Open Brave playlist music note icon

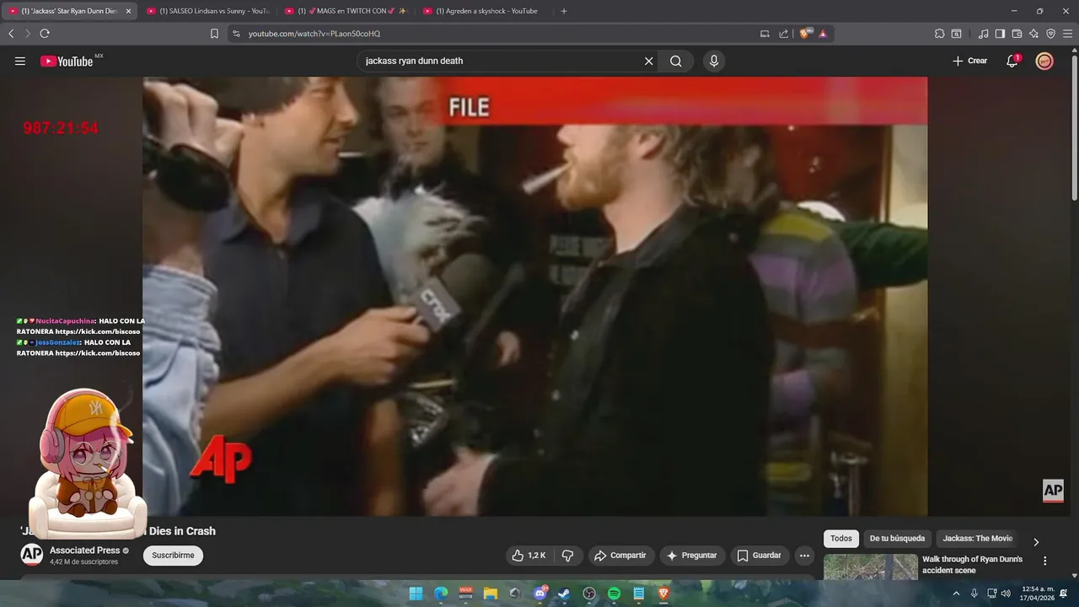983,34
